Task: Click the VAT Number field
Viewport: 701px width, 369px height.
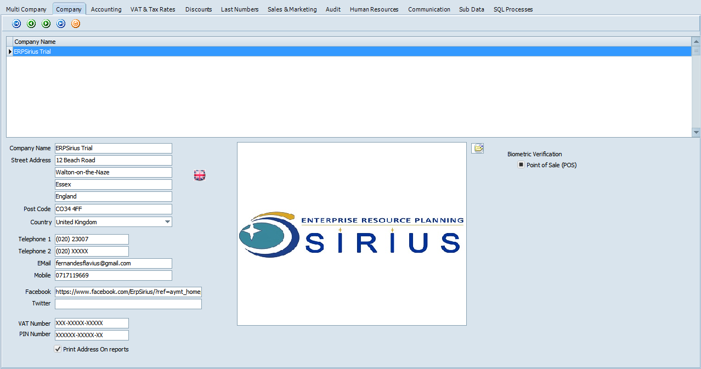Action: (92, 323)
